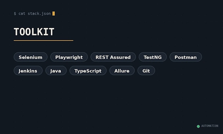Click the Git chip
223x134 pixels.
[146, 71]
